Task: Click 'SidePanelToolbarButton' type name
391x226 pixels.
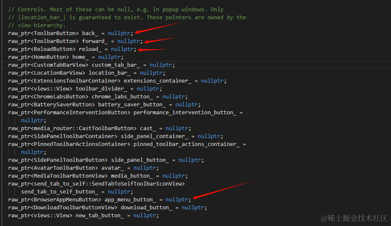Action: click(69, 160)
